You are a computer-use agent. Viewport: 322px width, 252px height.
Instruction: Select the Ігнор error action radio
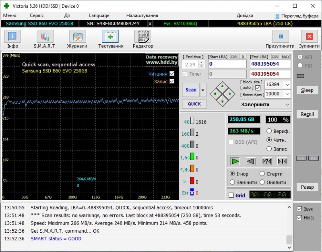click(x=232, y=174)
